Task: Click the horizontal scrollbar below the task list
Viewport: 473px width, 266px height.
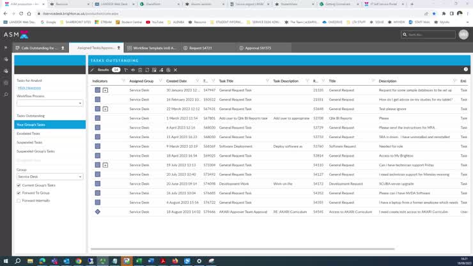Action: pyautogui.click(x=242, y=249)
